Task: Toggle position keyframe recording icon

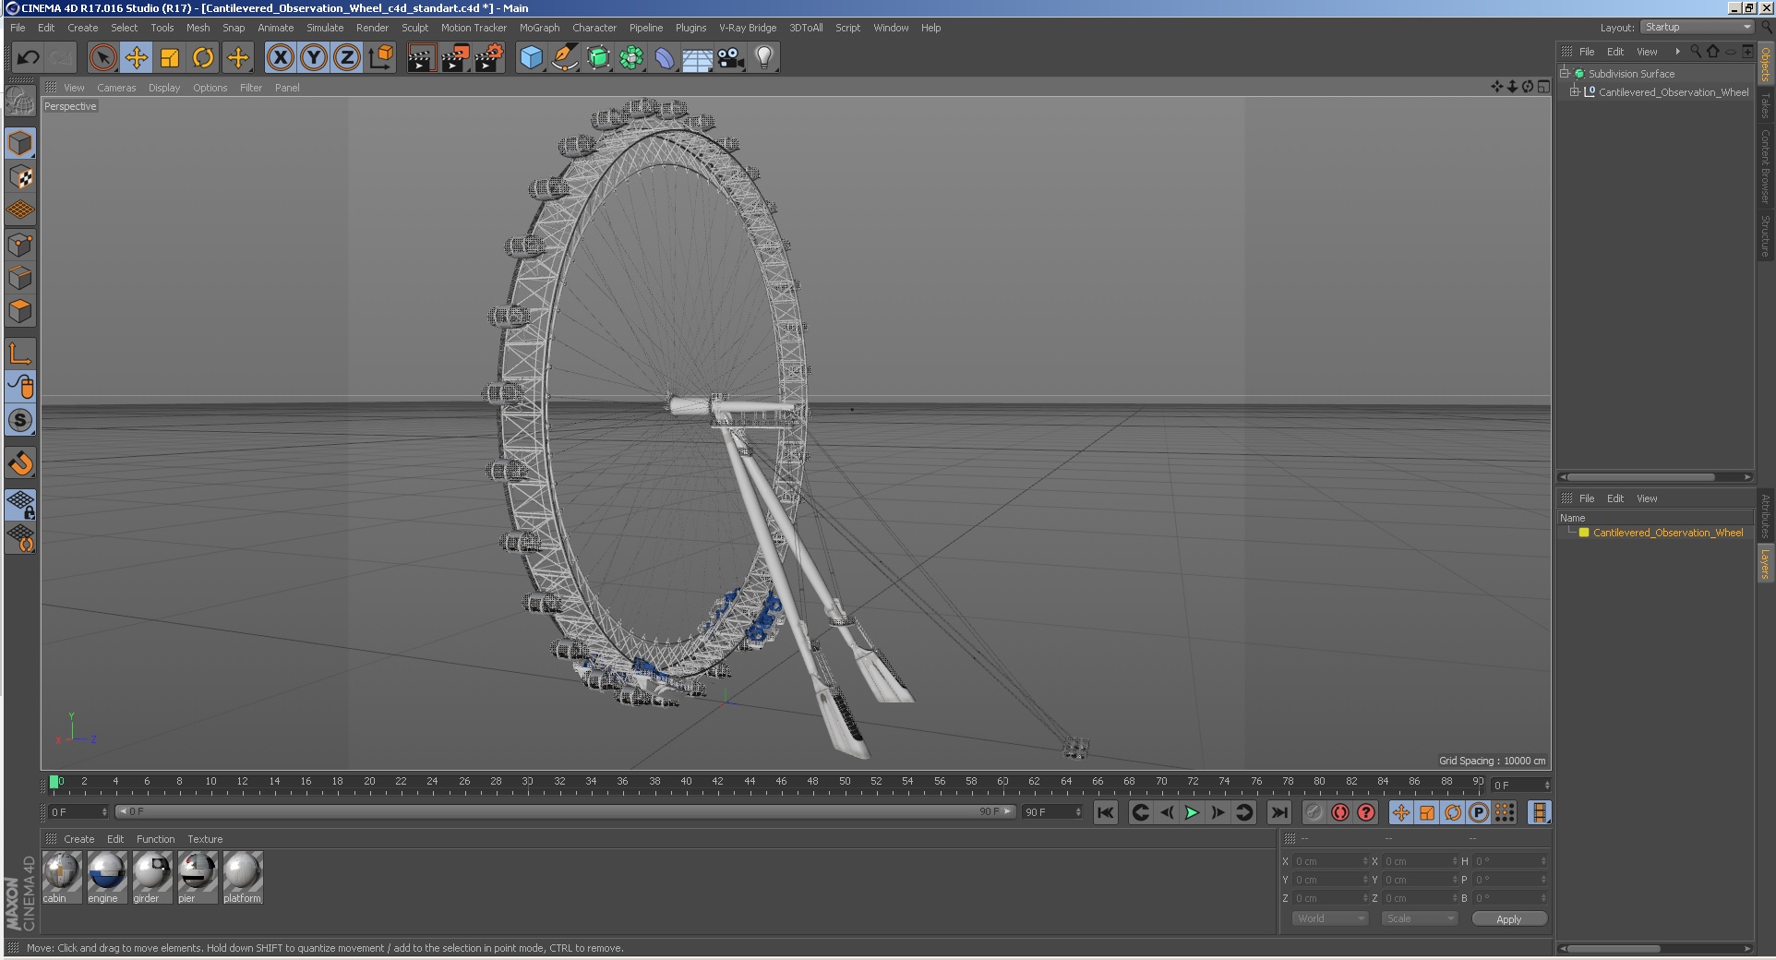Action: click(x=1401, y=812)
